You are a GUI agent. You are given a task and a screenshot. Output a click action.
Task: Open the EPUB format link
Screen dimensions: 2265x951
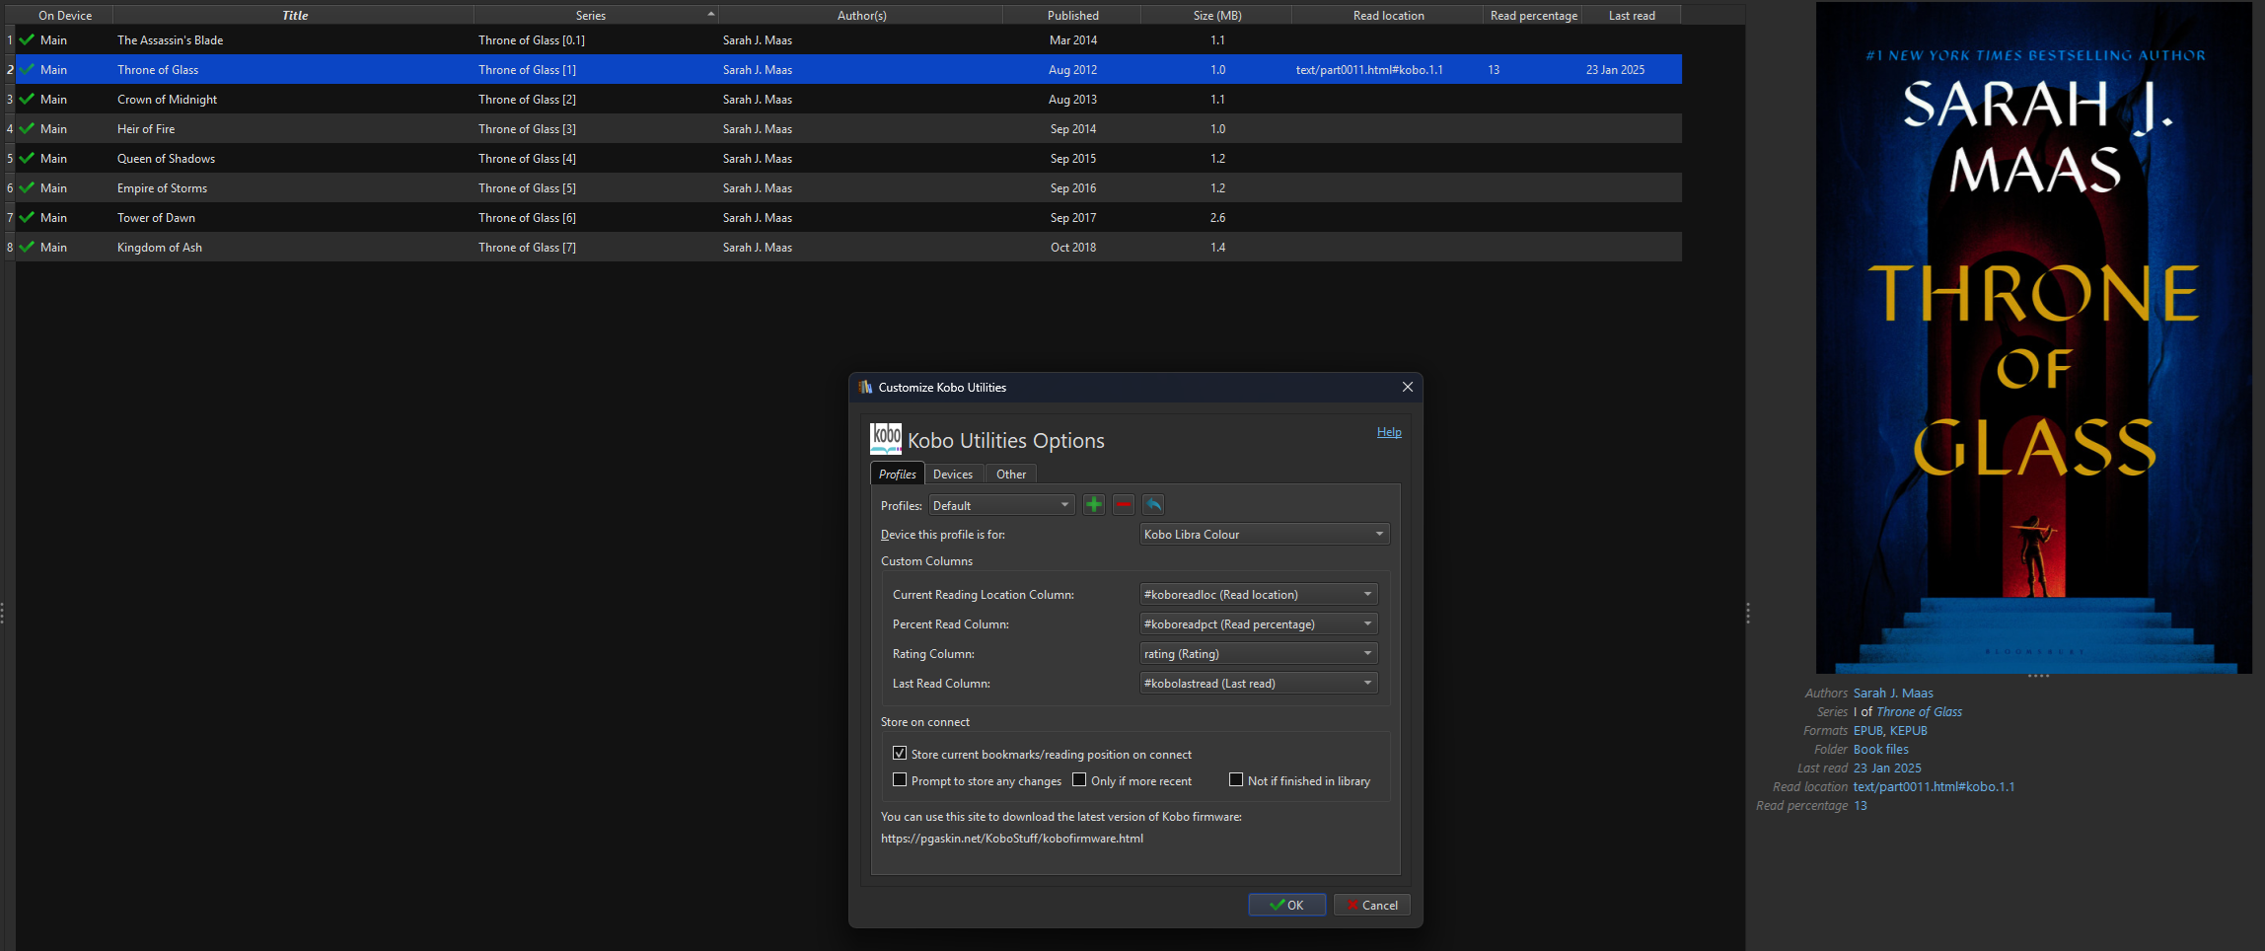1867,731
